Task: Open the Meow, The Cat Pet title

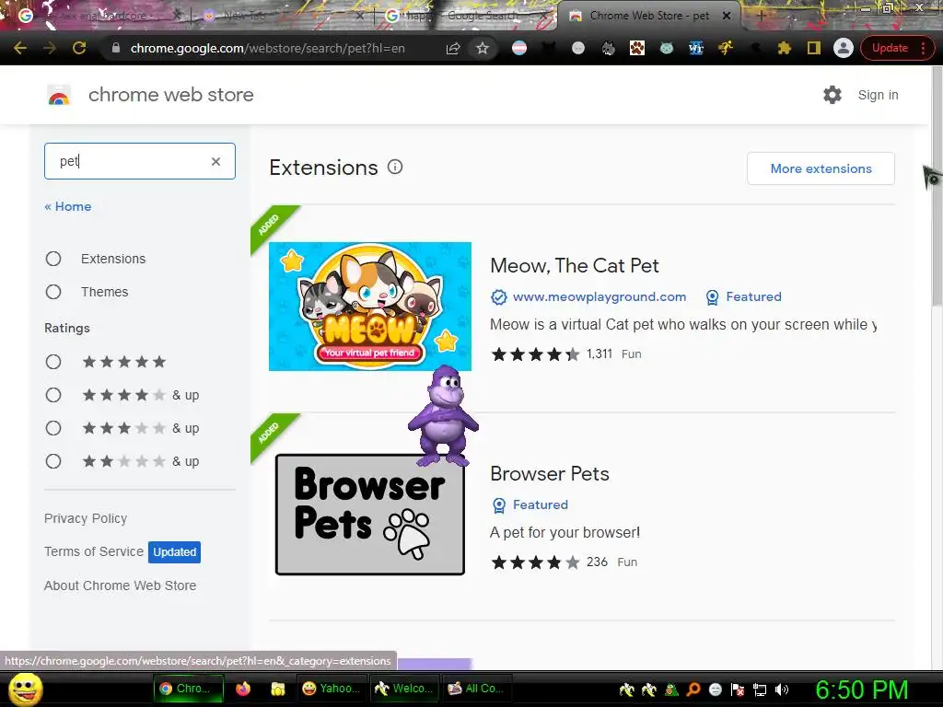Action: tap(575, 265)
